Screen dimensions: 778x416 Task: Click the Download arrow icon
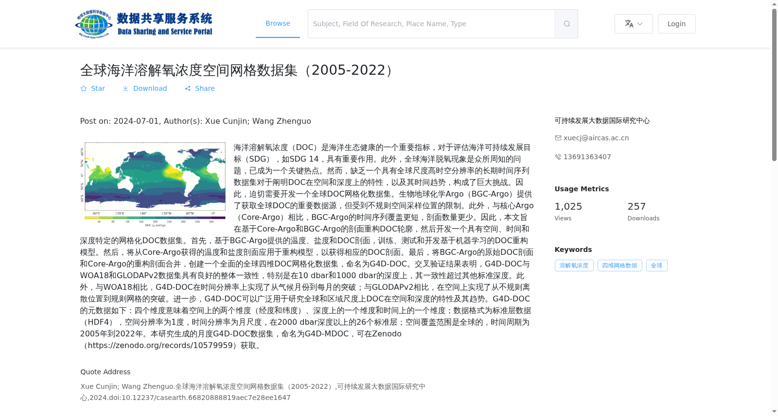pos(125,88)
